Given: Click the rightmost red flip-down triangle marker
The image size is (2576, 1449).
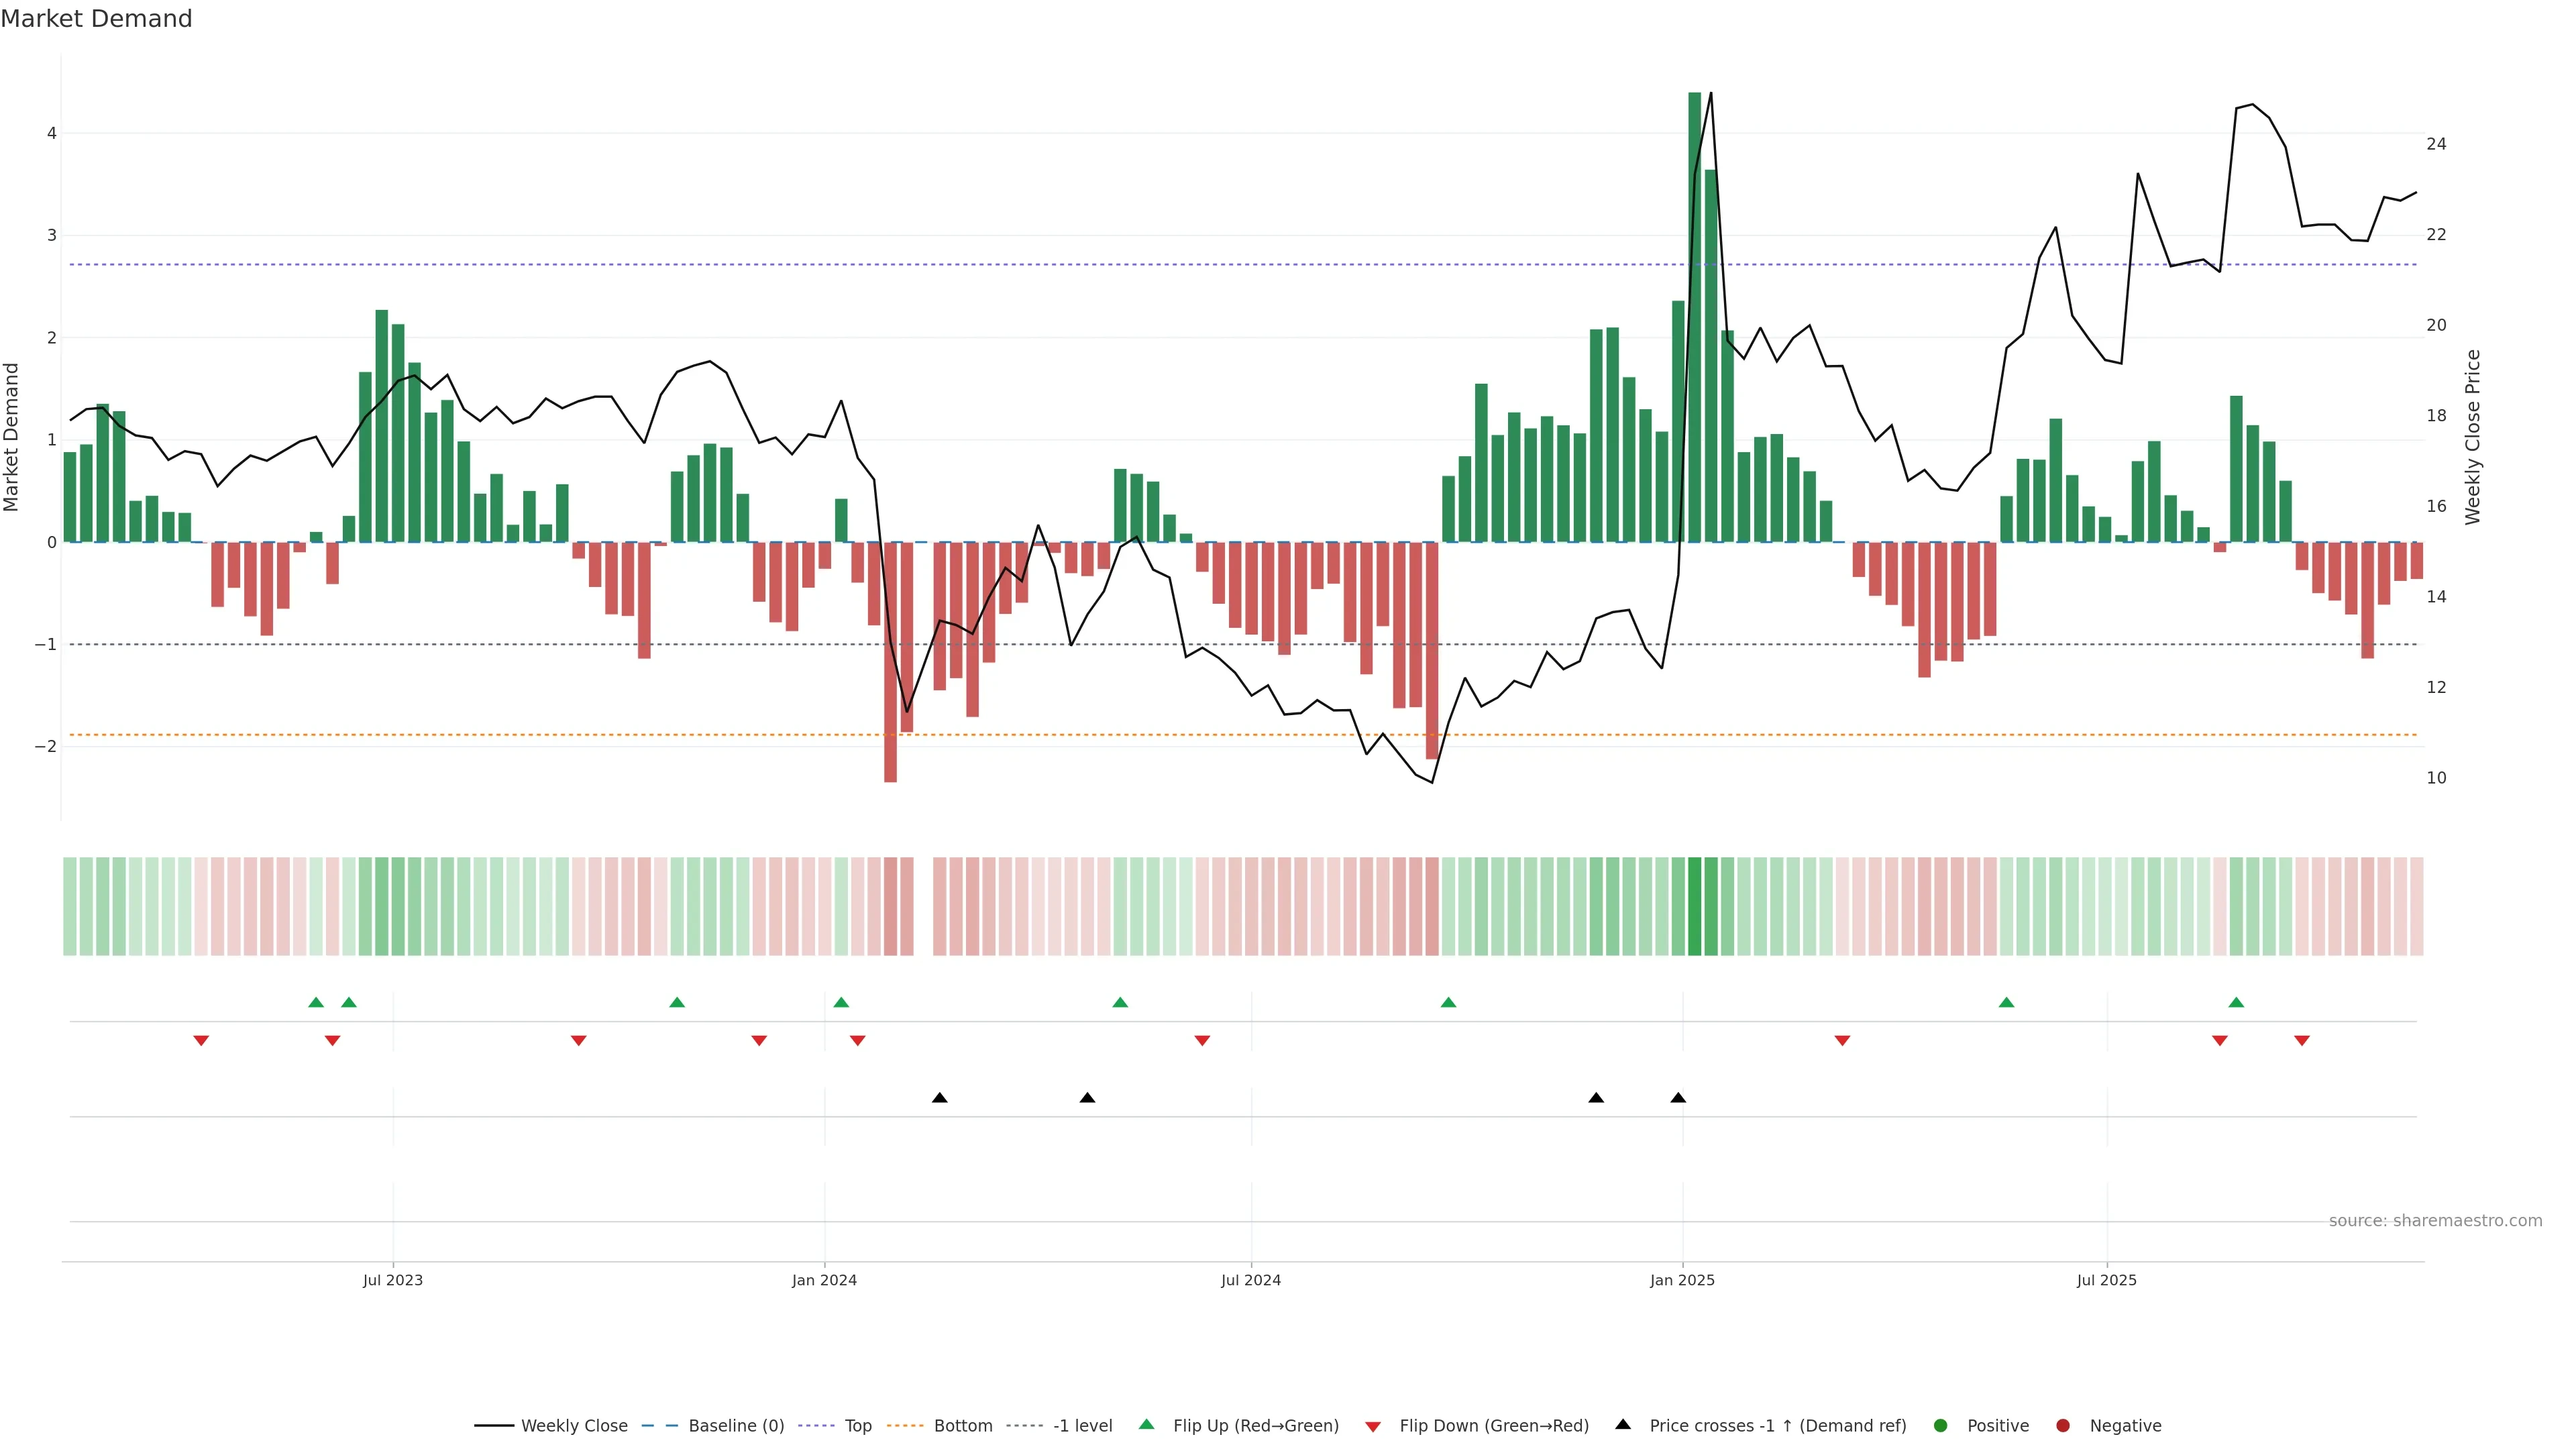Looking at the screenshot, I should [2302, 1041].
